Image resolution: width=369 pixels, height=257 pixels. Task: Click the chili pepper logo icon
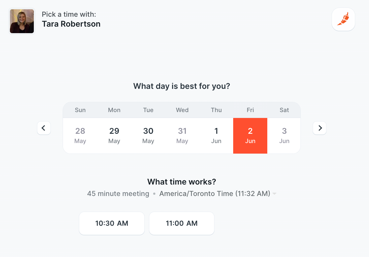[x=343, y=19]
